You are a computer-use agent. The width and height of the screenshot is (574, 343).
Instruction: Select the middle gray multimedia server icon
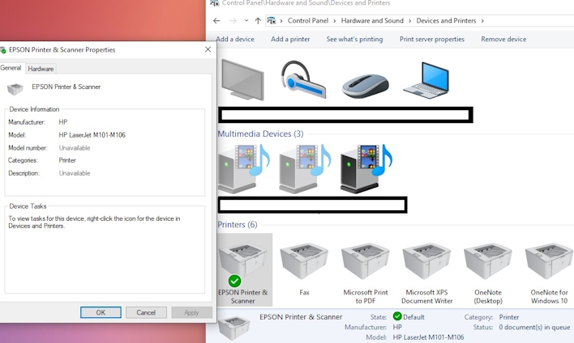tap(305, 168)
